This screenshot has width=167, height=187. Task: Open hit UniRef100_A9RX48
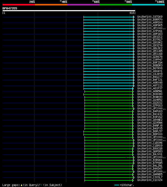tap(150, 83)
